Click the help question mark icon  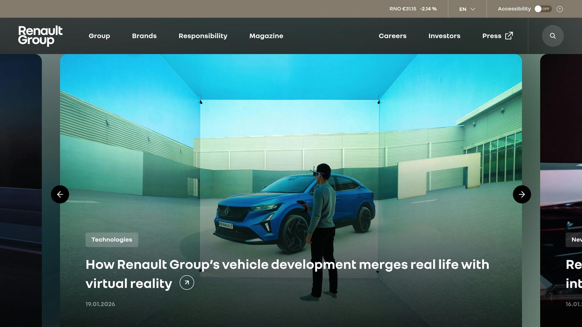pyautogui.click(x=560, y=9)
